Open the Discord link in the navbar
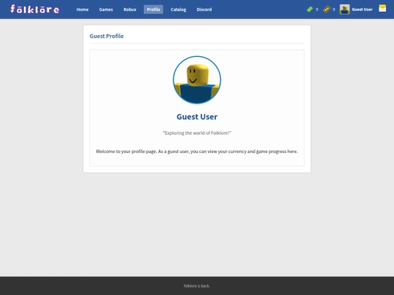Image resolution: width=394 pixels, height=295 pixels. click(204, 9)
